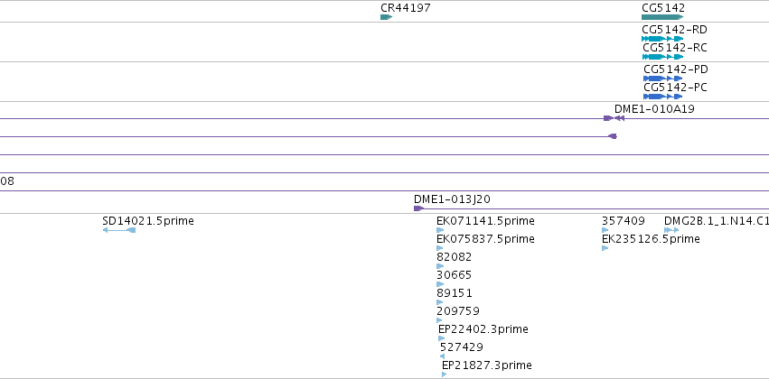The width and height of the screenshot is (769, 379).
Task: Click the DME1-013J20 clone start marker
Action: [x=418, y=208]
